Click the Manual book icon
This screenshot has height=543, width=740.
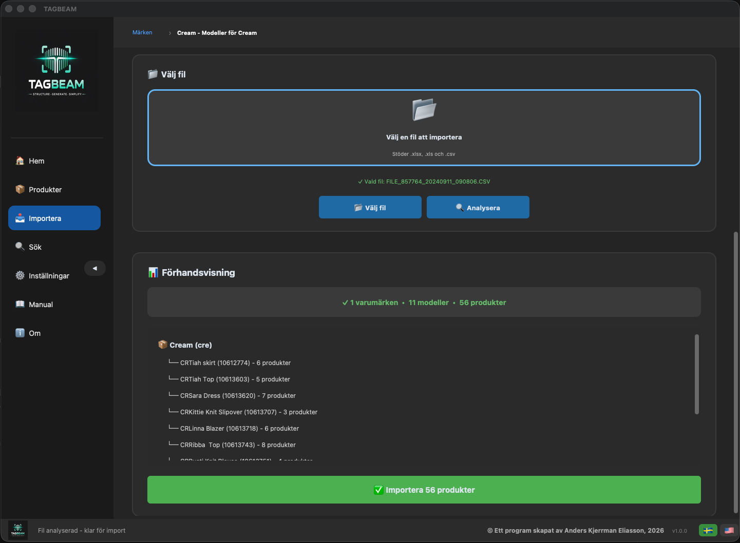(x=20, y=304)
